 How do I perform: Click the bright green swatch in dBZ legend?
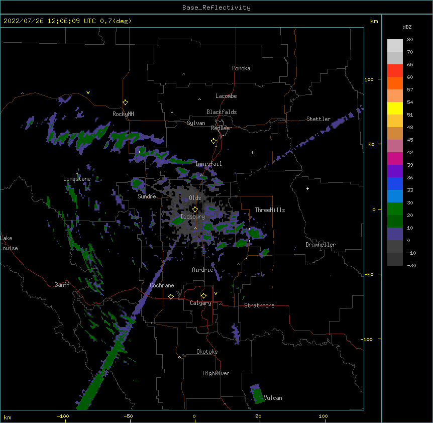pyautogui.click(x=395, y=209)
